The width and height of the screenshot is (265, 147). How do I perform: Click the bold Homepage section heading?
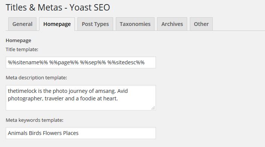18,41
